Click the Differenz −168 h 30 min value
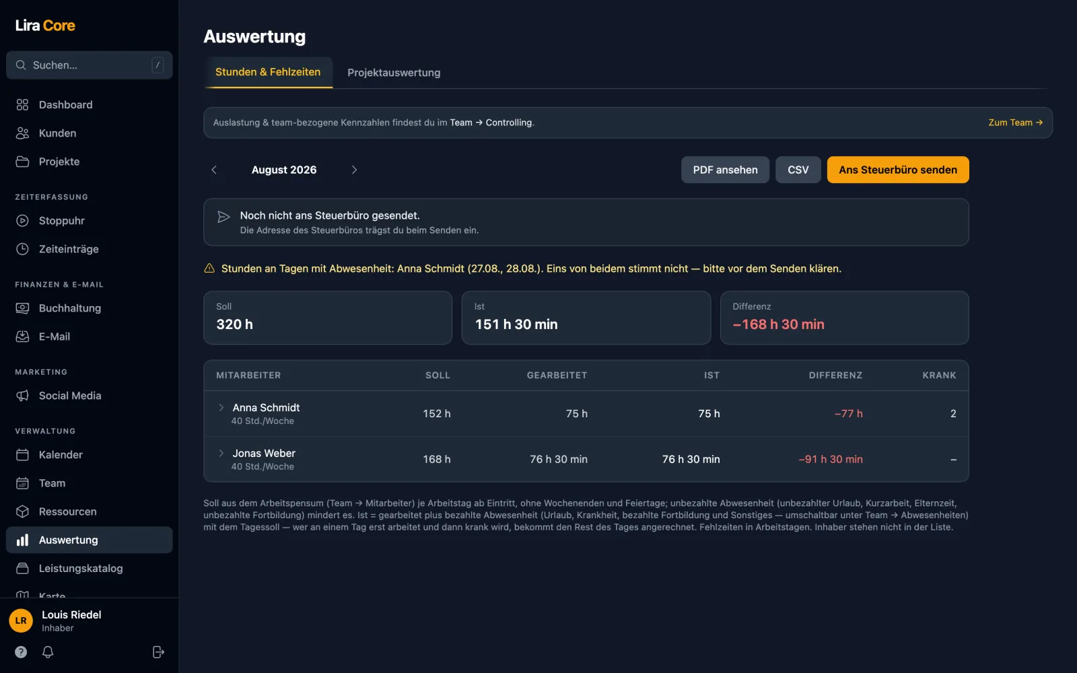1077x673 pixels. [778, 324]
